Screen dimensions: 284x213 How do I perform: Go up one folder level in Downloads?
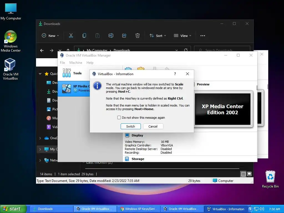pos(68,50)
